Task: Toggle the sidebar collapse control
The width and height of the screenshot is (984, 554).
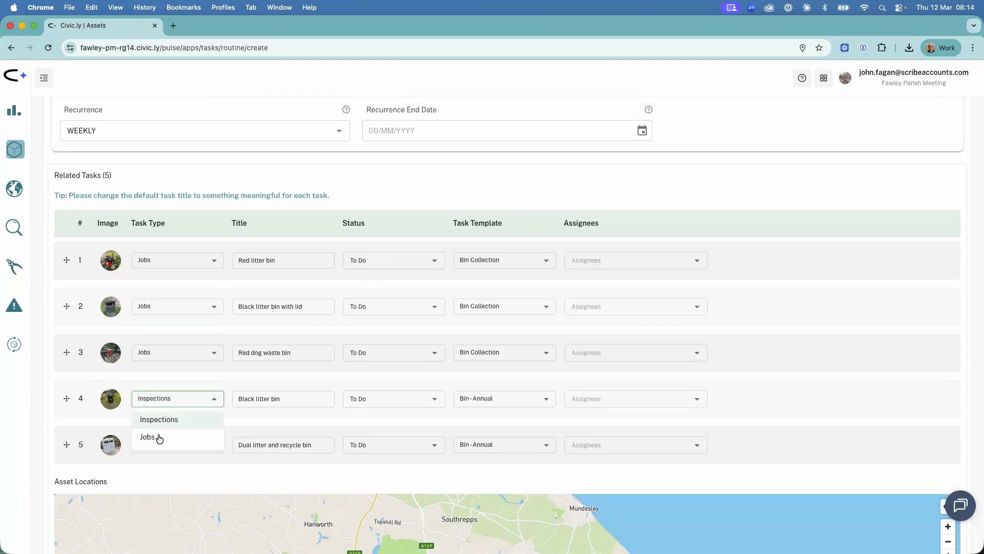Action: (44, 78)
